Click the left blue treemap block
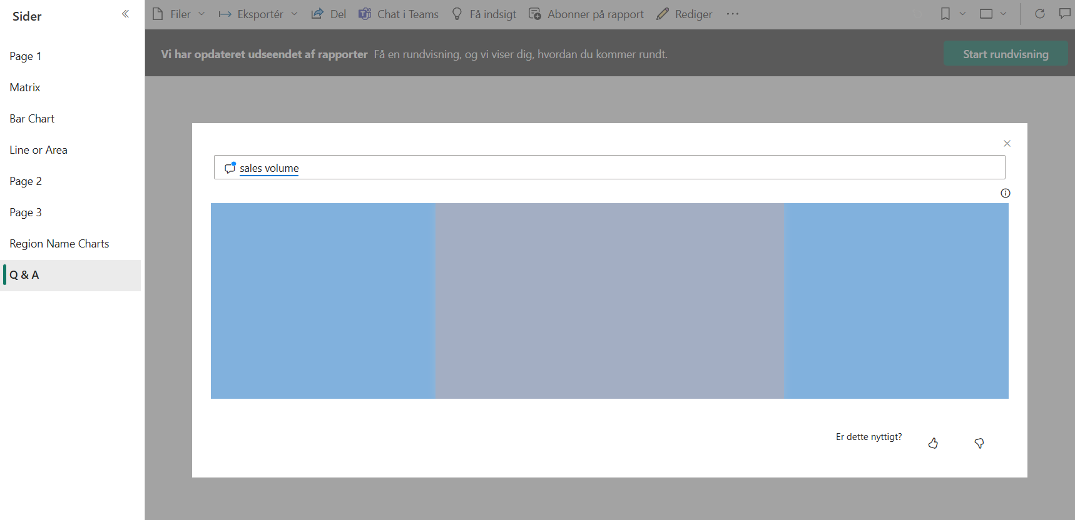Screen dimensions: 1075x520 323,301
